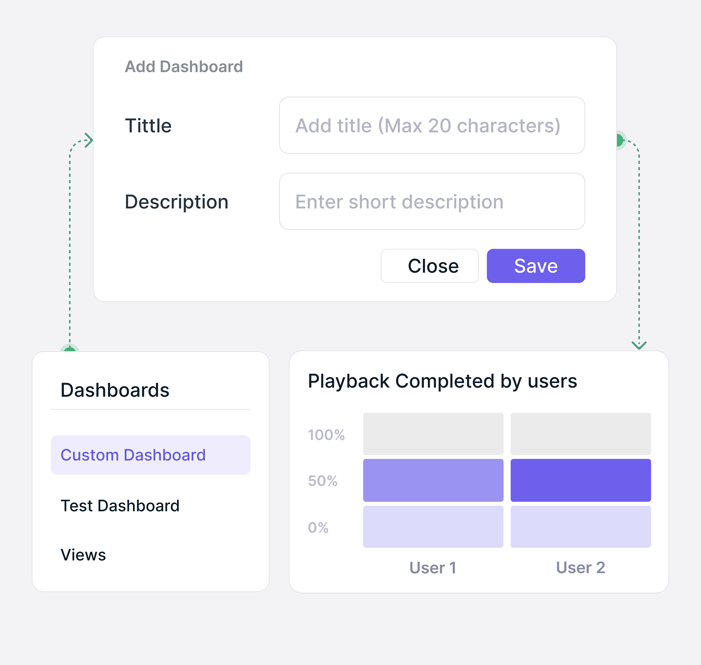Viewport: 701px width, 665px height.
Task: Click the Tittle field label
Action: [148, 126]
